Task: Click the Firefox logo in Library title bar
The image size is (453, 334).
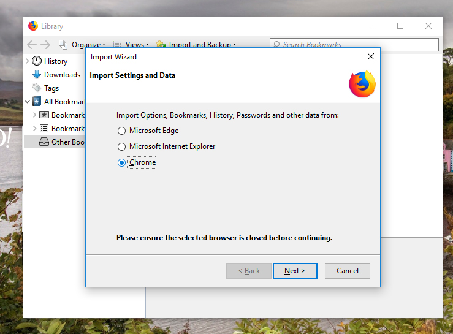Action: click(x=33, y=26)
